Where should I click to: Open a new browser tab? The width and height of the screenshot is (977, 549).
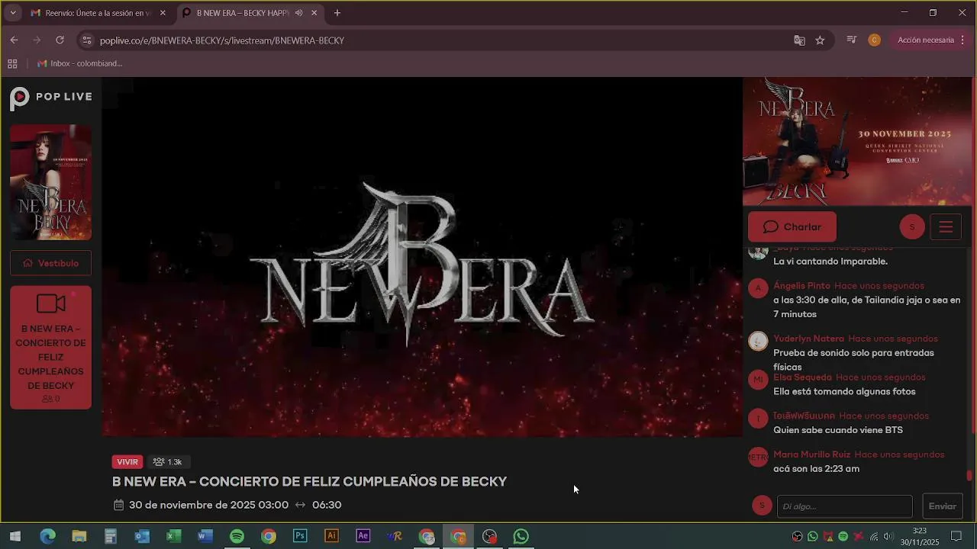pos(337,13)
